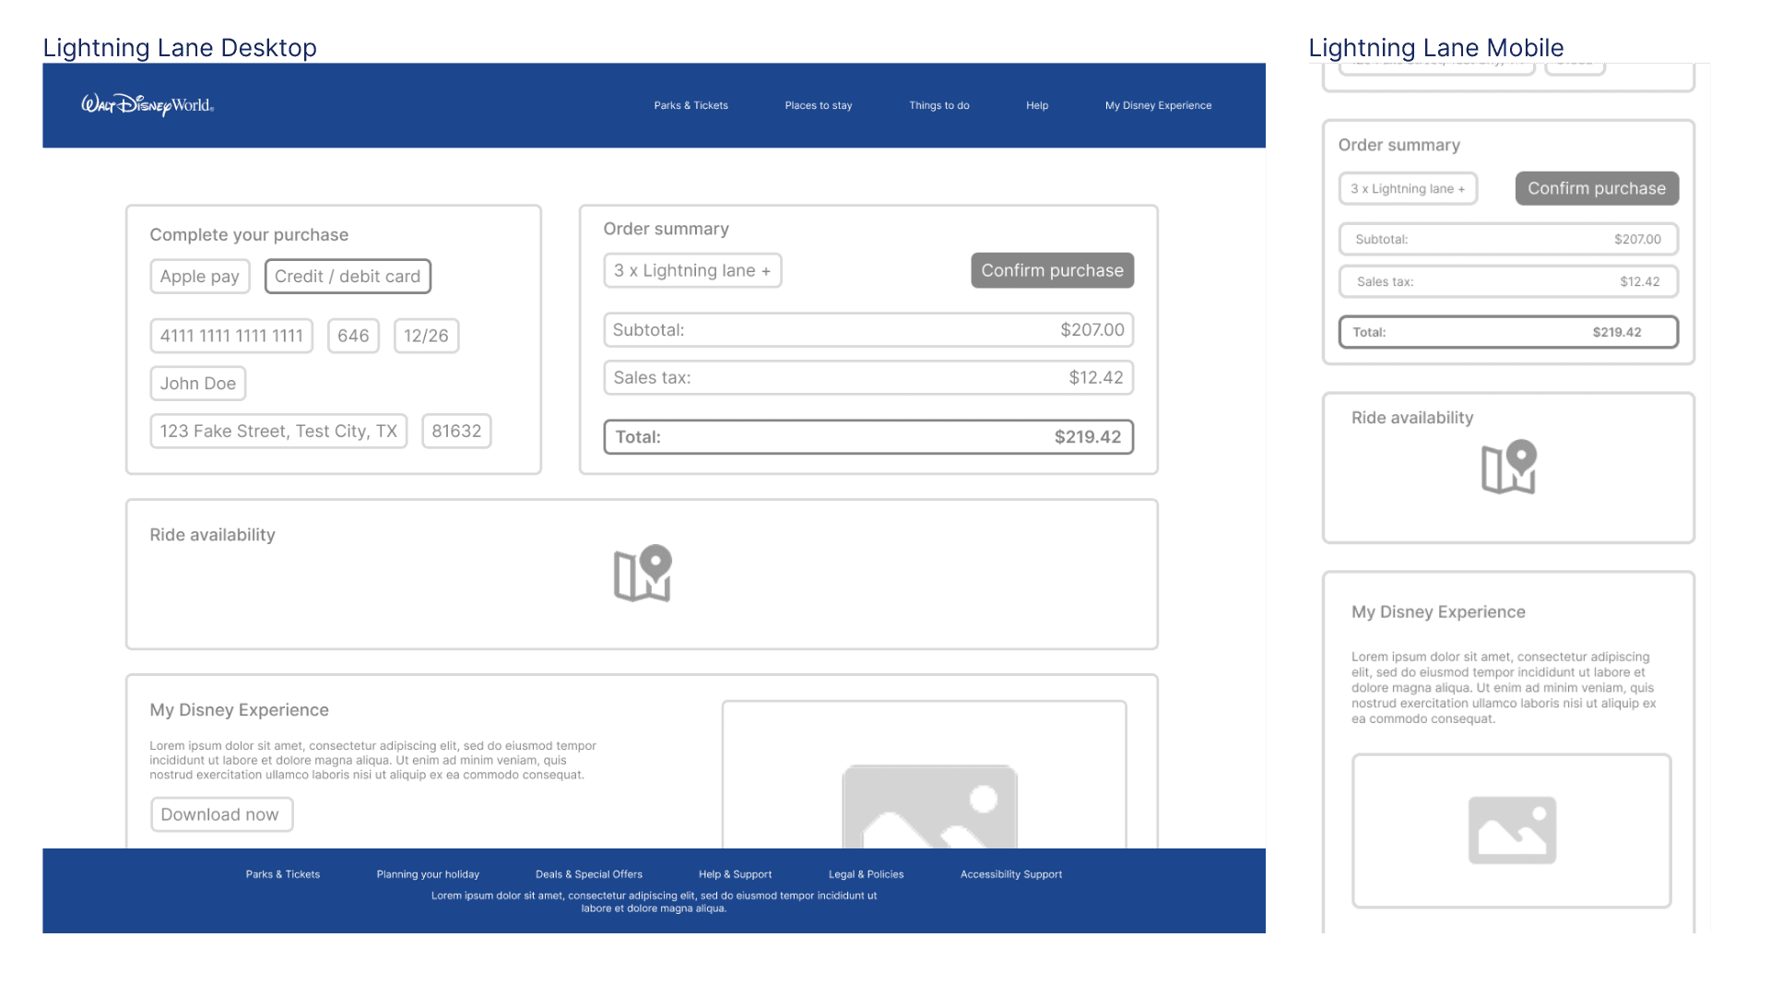This screenshot has width=1770, height=996.
Task: Click desktop Confirm purchase button
Action: 1053,271
